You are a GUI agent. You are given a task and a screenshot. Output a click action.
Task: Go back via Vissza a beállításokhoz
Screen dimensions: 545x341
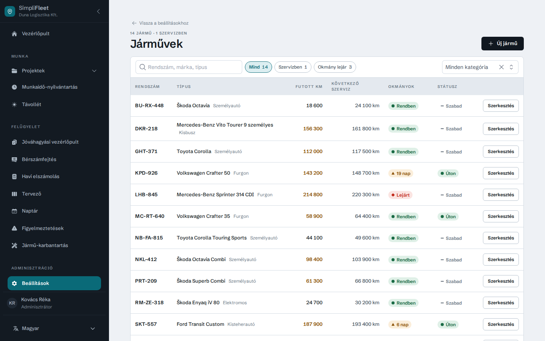coord(160,23)
